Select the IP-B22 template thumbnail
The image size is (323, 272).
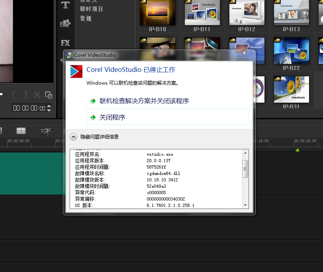pos(291,51)
